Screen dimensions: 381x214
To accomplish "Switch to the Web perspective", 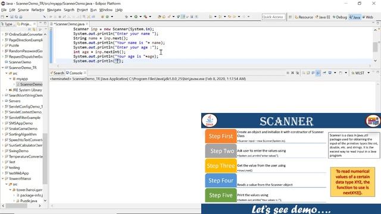I will coord(368,17).
